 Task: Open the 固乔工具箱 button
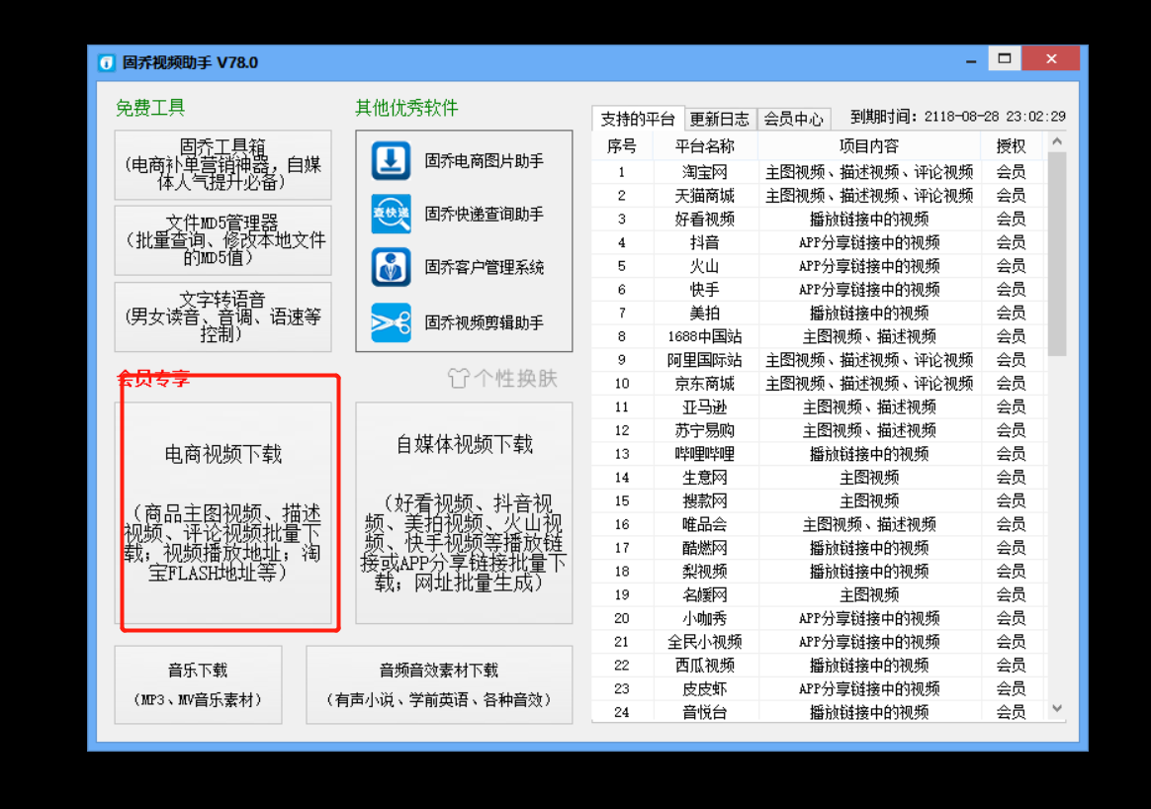coord(223,164)
